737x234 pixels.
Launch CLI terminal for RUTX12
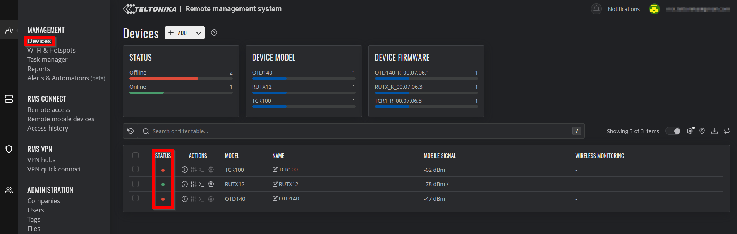[201, 184]
